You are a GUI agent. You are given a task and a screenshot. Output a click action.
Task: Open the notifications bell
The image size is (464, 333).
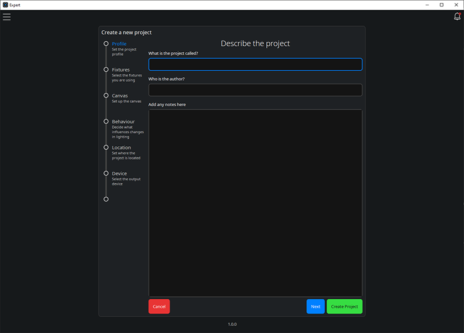(457, 17)
